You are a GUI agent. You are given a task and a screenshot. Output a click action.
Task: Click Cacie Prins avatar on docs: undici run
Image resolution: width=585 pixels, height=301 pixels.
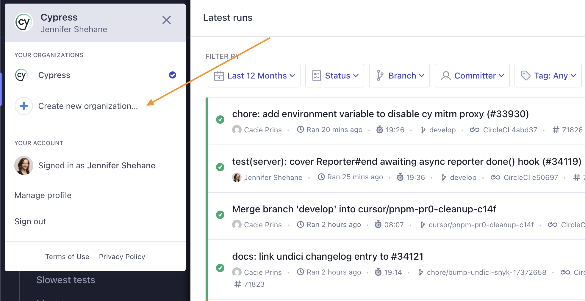(237, 272)
